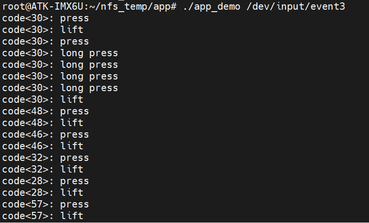
Task: Click the code<46> lift line
Action: click(43, 146)
